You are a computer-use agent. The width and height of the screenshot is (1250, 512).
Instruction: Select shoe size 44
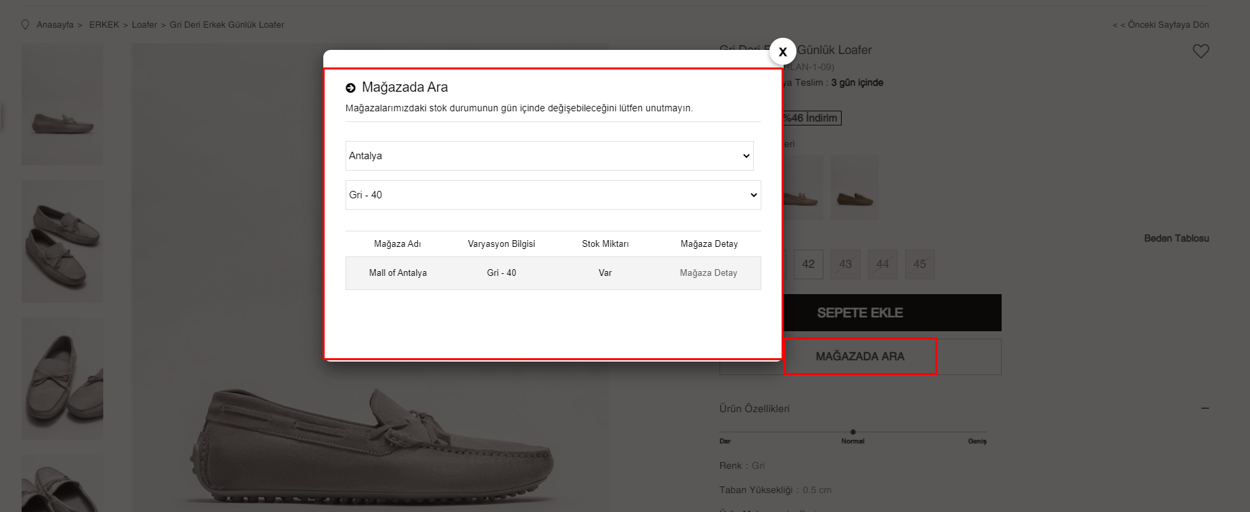point(883,264)
